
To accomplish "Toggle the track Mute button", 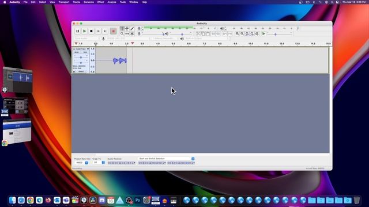I will coord(77,52).
